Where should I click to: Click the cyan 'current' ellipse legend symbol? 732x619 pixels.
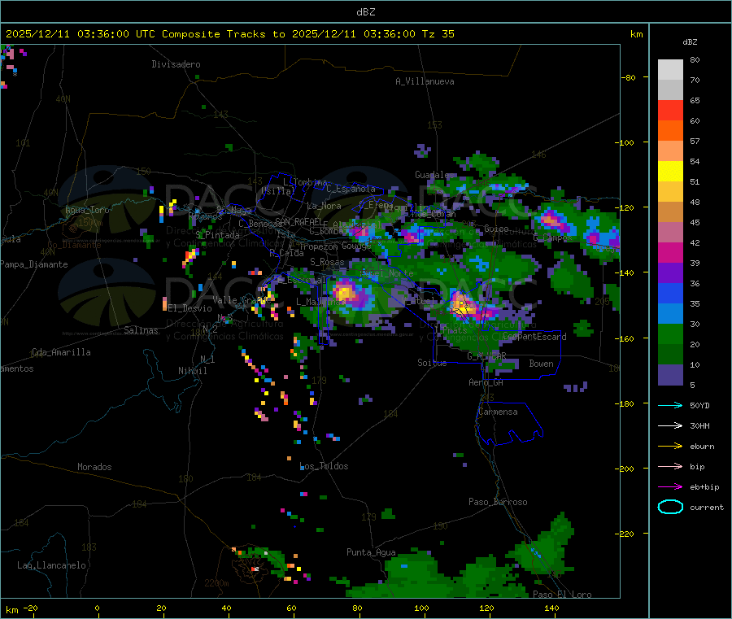pyautogui.click(x=670, y=507)
